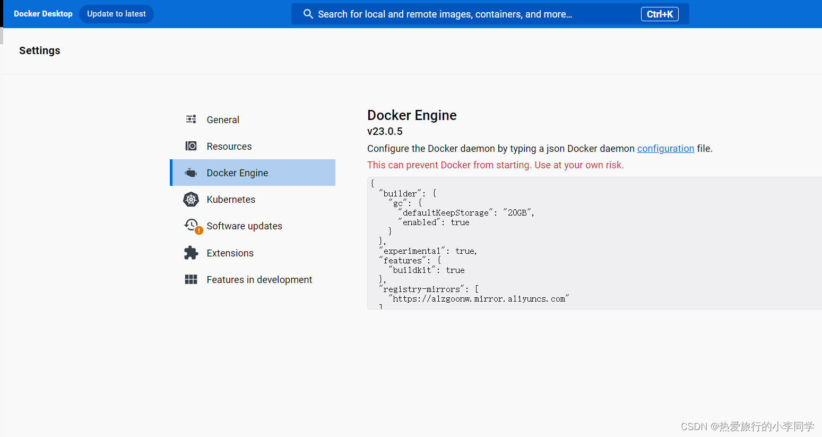
Task: Open the daemon configuration link
Action: click(665, 149)
